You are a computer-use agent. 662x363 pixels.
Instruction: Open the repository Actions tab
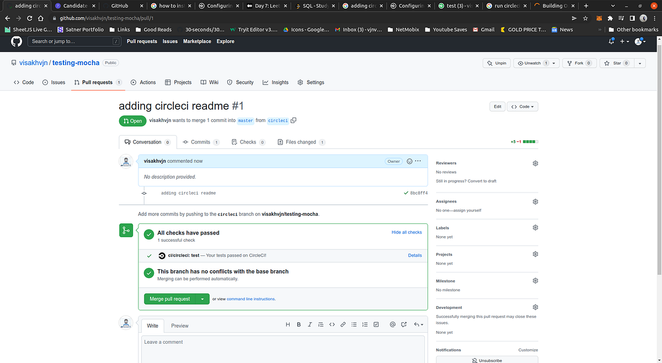(143, 82)
